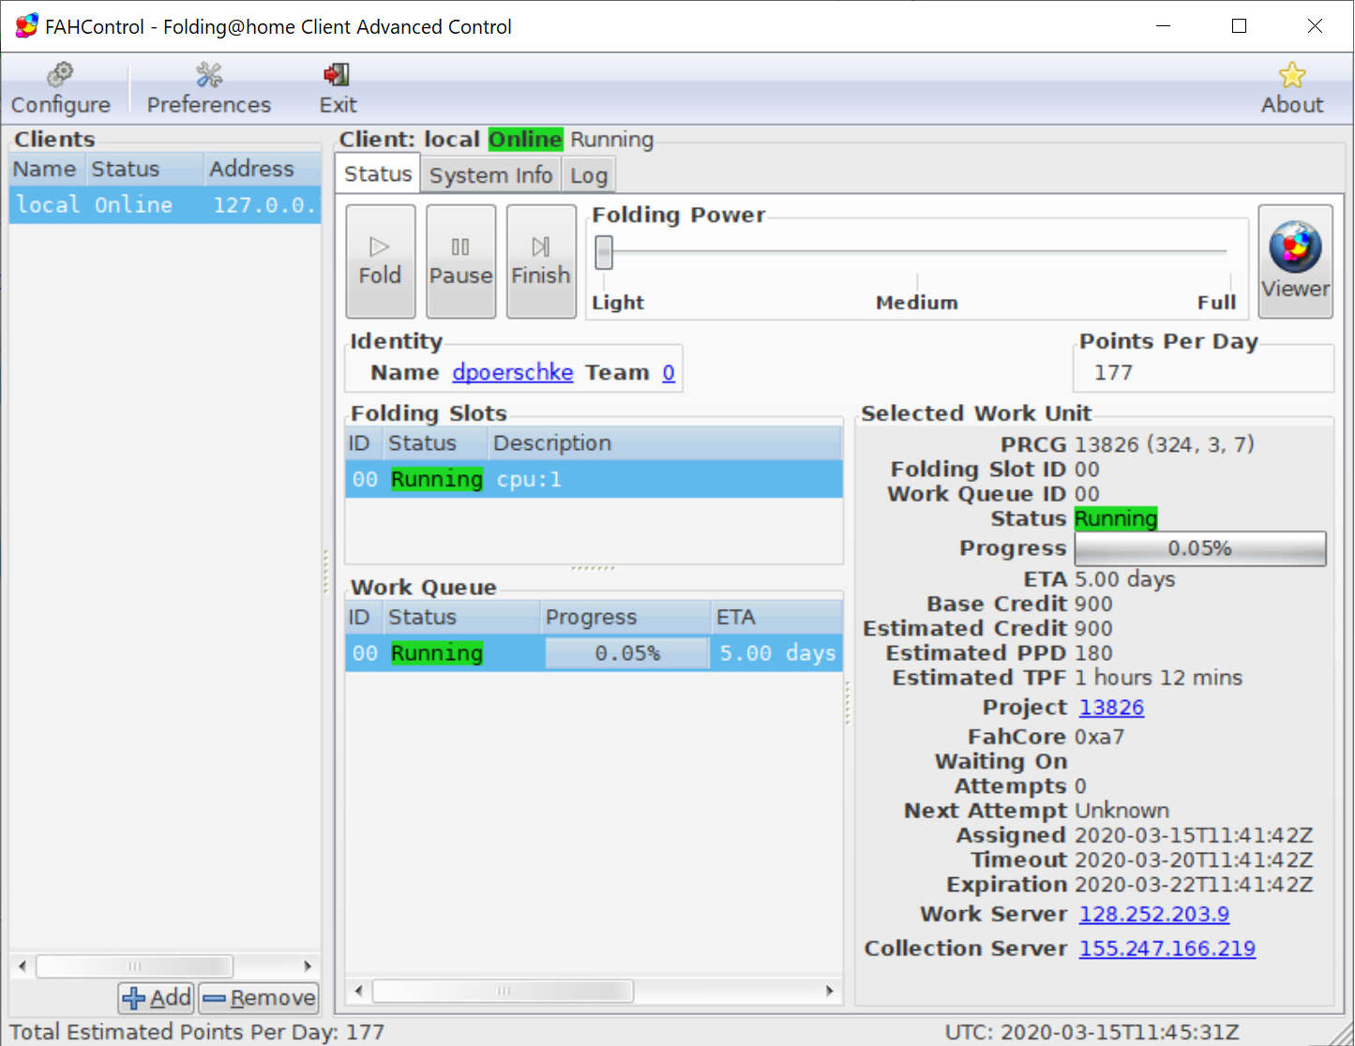Click the Work Queue ID column header
The width and height of the screenshot is (1355, 1046).
coord(365,618)
